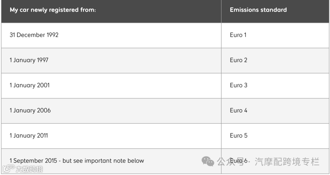Select the 'Euro 2' cell
This screenshot has width=330, height=175.
(238, 60)
